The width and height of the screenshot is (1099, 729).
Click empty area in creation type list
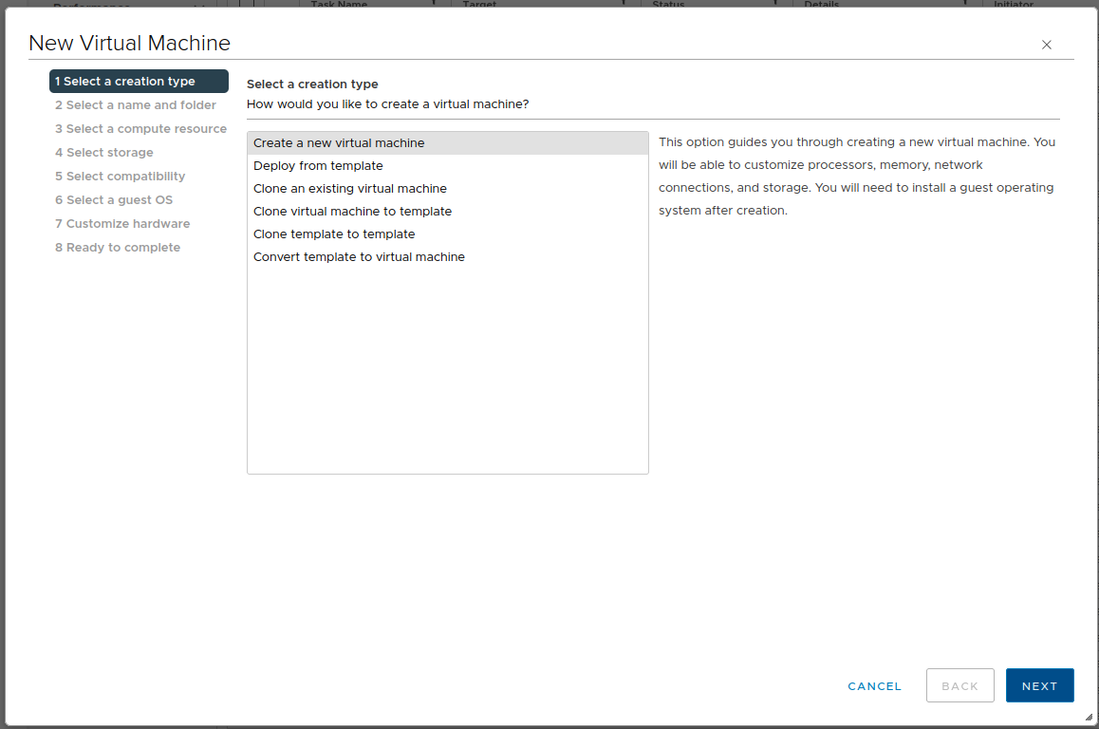pos(447,380)
